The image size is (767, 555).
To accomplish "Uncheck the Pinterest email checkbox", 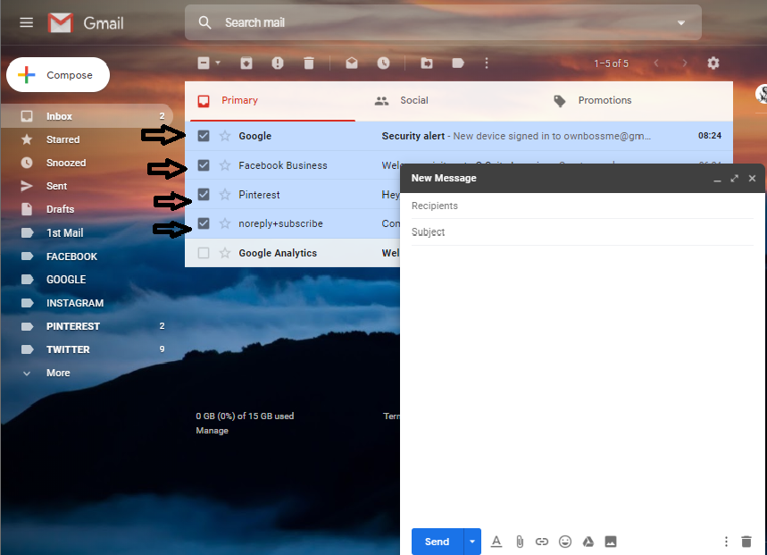I will pyautogui.click(x=204, y=194).
